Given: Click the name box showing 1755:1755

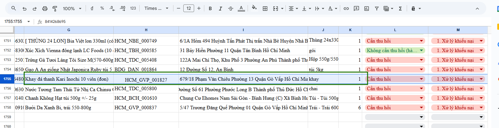Looking at the screenshot, I should [13, 22].
